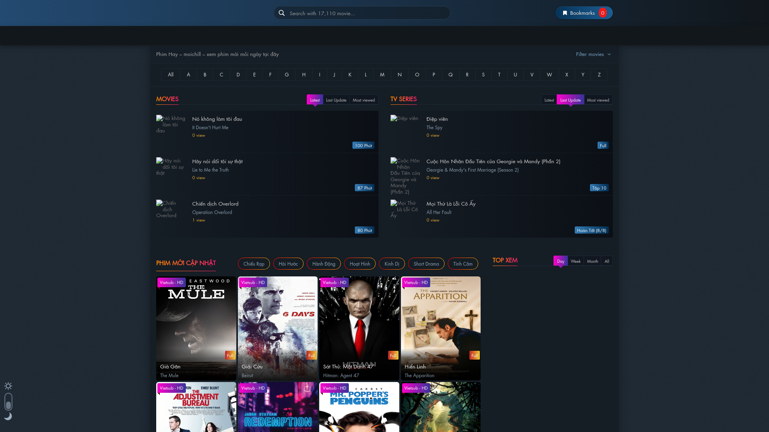Click the broken image for Điệp viên

404,118
